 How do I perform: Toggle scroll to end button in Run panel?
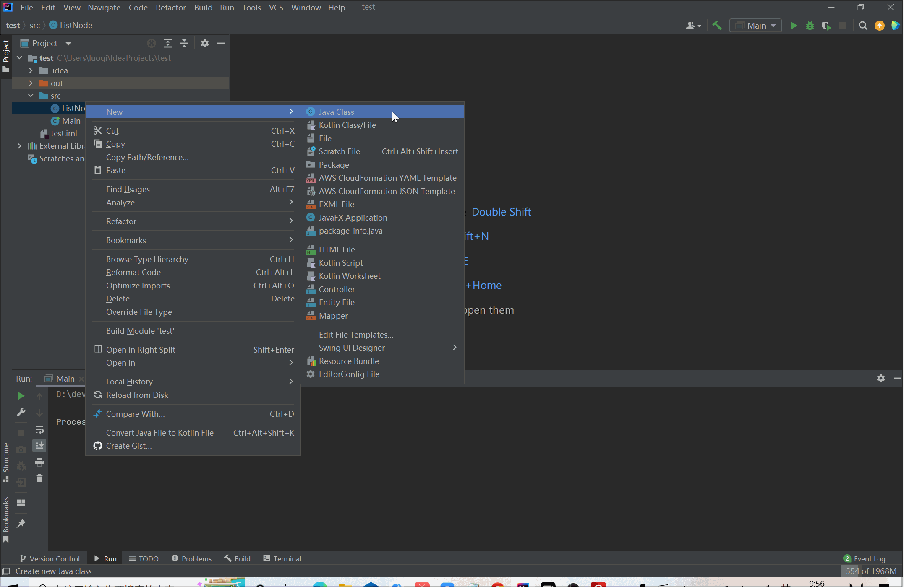point(39,445)
